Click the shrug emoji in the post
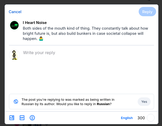This screenshot has width=162, height=126. tap(41, 39)
